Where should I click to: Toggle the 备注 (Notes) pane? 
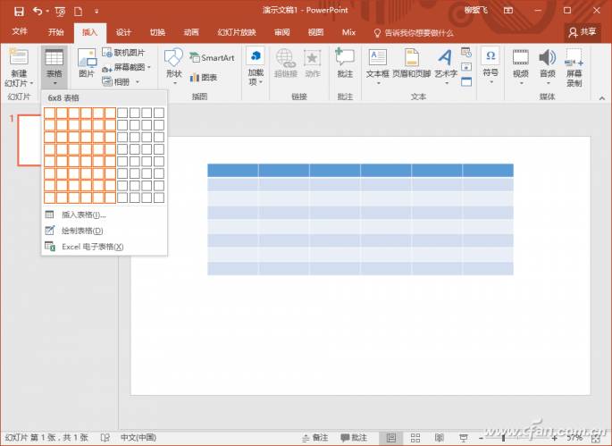[x=315, y=437]
